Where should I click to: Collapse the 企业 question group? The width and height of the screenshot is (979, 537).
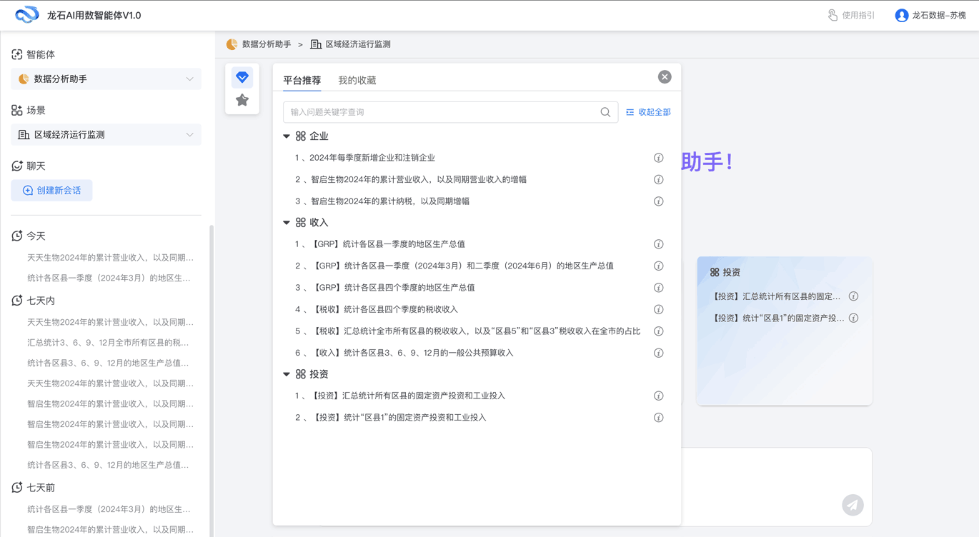click(x=287, y=136)
